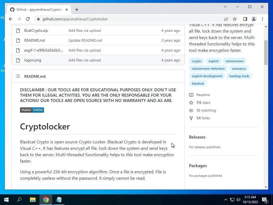Select the exploit-development topic tag

207,76
